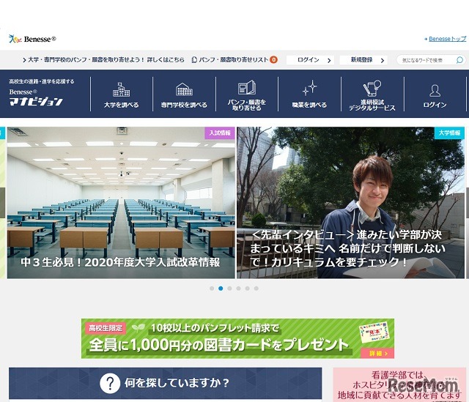469x402 pixels.
Task: Click the document icon beside 取り寄せリスト
Action: [194, 60]
